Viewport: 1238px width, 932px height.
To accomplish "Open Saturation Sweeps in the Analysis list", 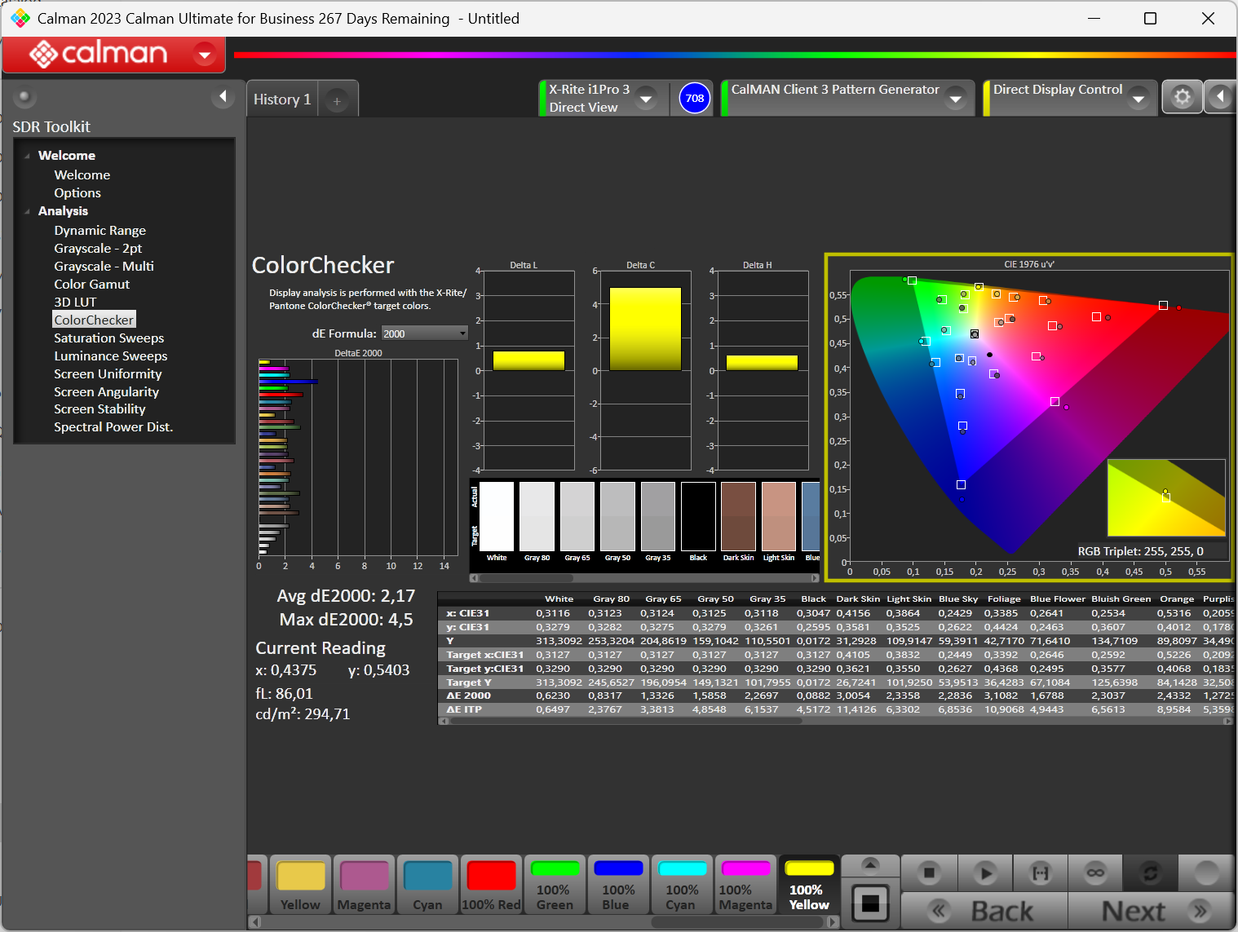I will [109, 338].
